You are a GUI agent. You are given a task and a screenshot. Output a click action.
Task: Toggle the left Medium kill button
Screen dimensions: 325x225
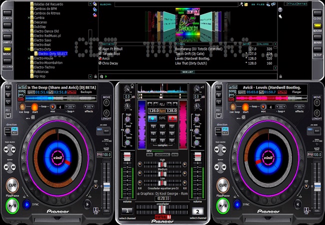click(139, 173)
